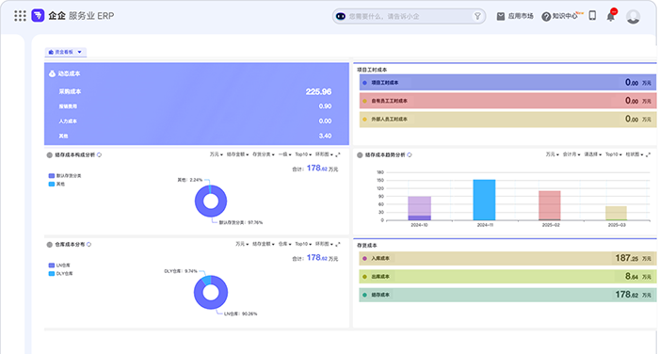
Task: Click the 其他 value 3.40
Action: click(x=325, y=136)
